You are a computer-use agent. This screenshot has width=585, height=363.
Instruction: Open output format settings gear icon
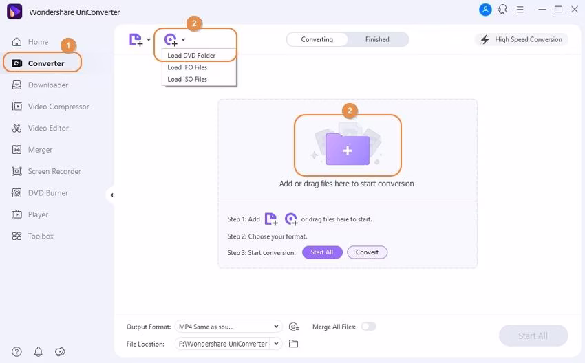coord(295,327)
